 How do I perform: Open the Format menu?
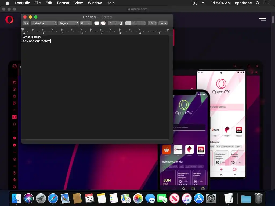tap(63, 3)
